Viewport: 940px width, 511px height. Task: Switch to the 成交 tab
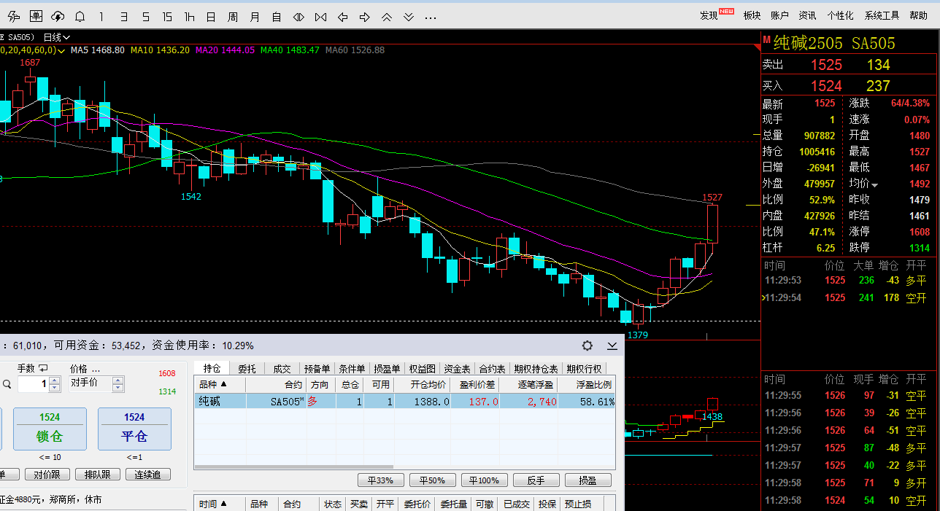pos(282,369)
